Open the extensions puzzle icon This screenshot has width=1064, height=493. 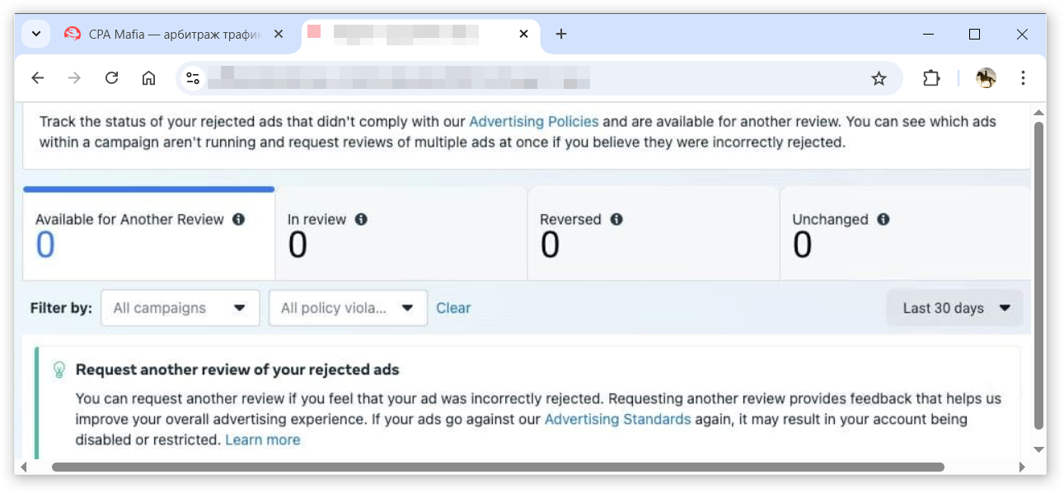(931, 78)
